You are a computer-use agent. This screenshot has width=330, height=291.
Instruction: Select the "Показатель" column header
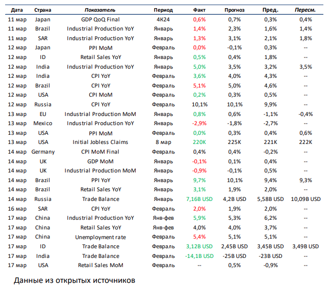(100, 10)
